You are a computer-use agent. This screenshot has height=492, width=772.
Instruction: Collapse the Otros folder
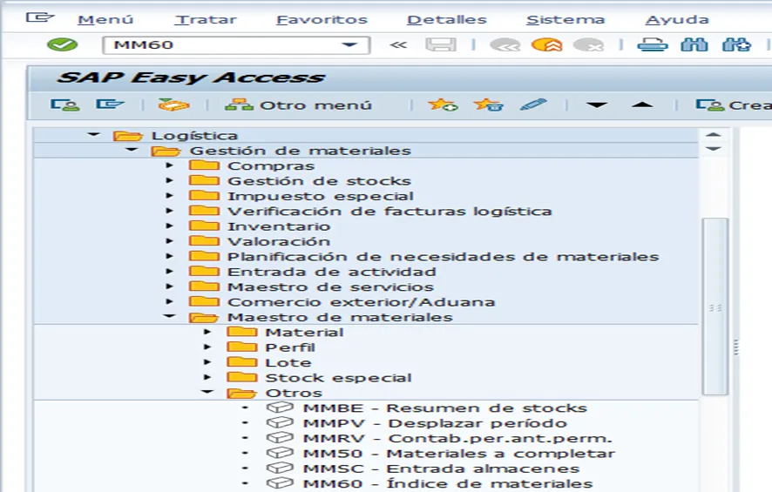click(207, 392)
